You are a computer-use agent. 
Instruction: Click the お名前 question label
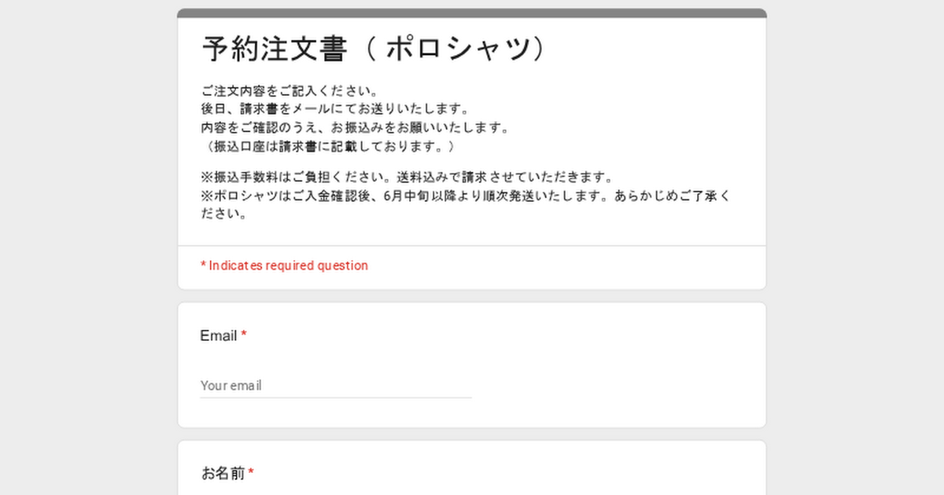[223, 473]
